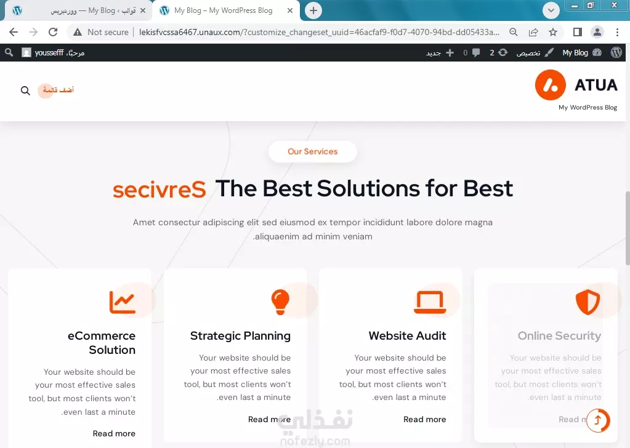Viewport: 630px width, 448px height.
Task: Bookmark this page with star icon
Action: (553, 32)
